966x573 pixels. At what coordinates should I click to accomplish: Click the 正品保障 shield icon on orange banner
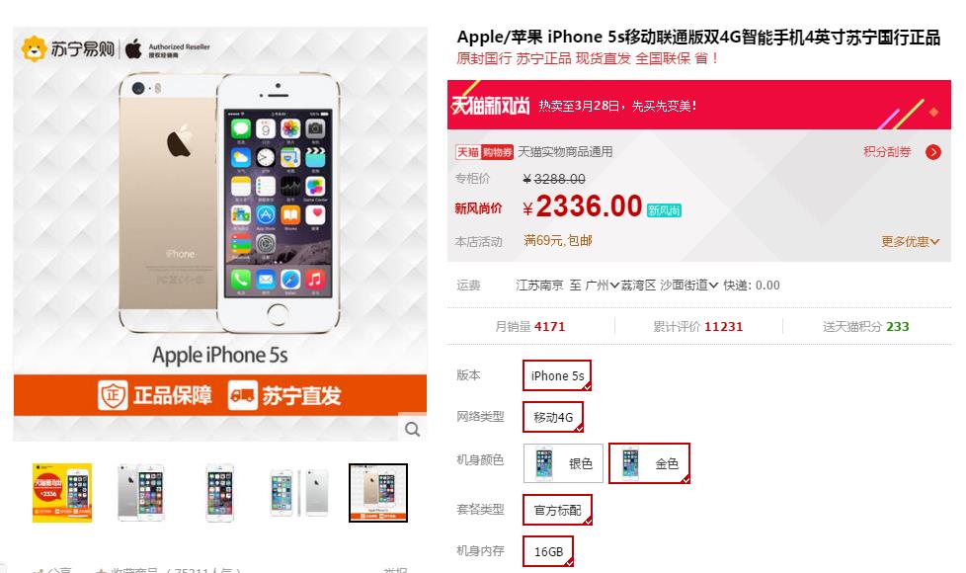(x=113, y=395)
